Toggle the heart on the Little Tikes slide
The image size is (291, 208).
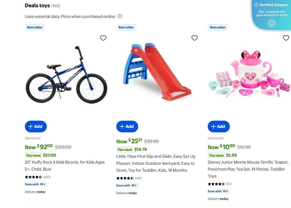click(x=194, y=38)
